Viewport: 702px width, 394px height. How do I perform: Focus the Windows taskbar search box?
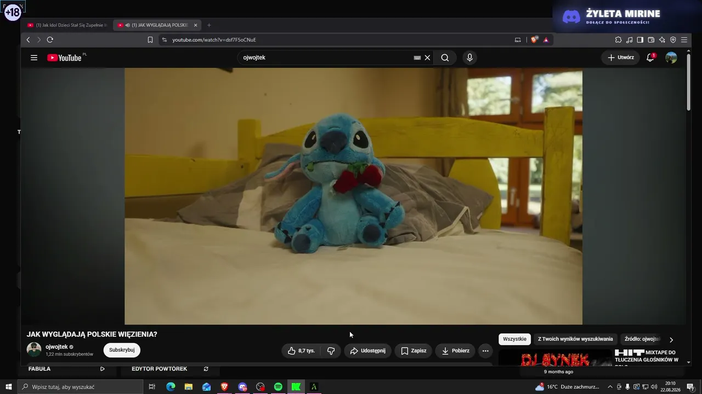click(x=80, y=387)
